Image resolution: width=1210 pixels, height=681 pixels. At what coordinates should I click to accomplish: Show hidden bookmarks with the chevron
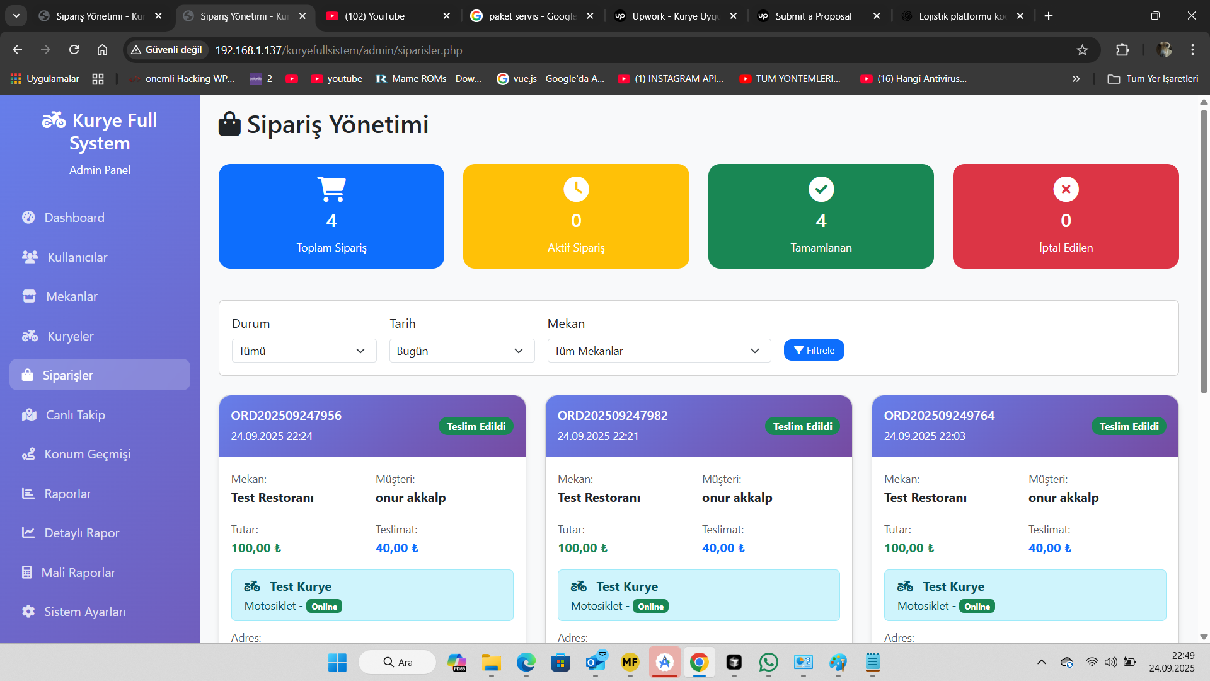pyautogui.click(x=1076, y=79)
